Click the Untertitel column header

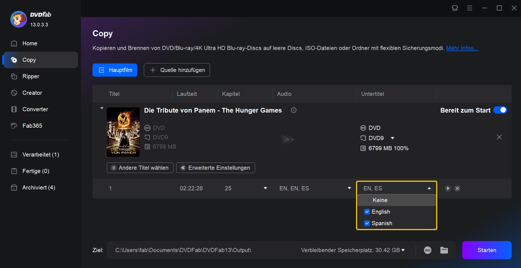[x=372, y=94]
